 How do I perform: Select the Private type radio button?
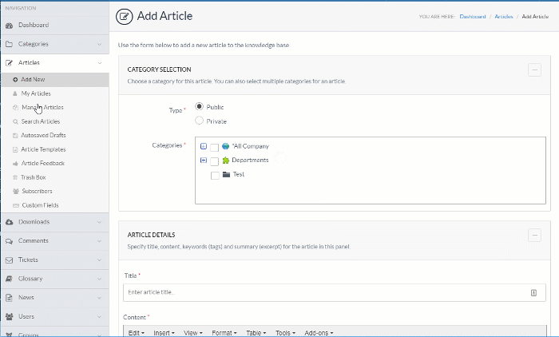pos(199,121)
